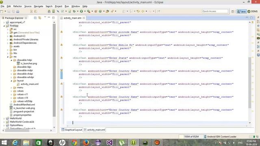Collapse the drawable-hdpi folder
This screenshot has width=260, height=146.
[11, 60]
